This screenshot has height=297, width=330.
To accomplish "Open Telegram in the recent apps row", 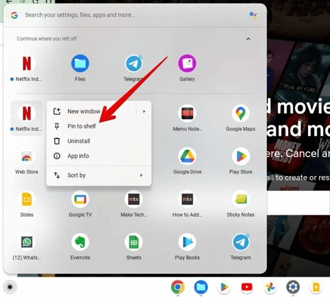I will point(134,68).
